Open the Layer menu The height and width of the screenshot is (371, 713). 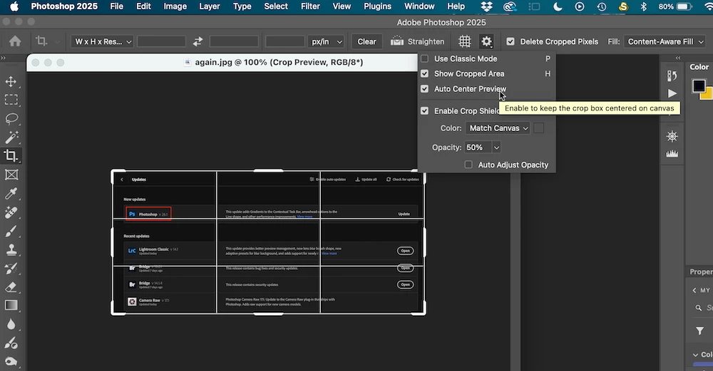(x=210, y=6)
